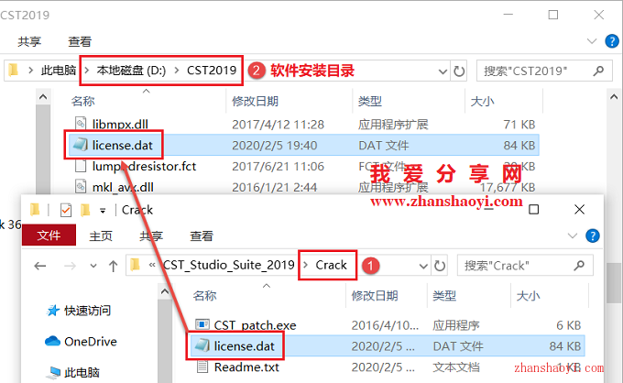Sort by 修改日期 column in CST2019 window
Viewport: 623px width, 383px height.
(x=255, y=102)
